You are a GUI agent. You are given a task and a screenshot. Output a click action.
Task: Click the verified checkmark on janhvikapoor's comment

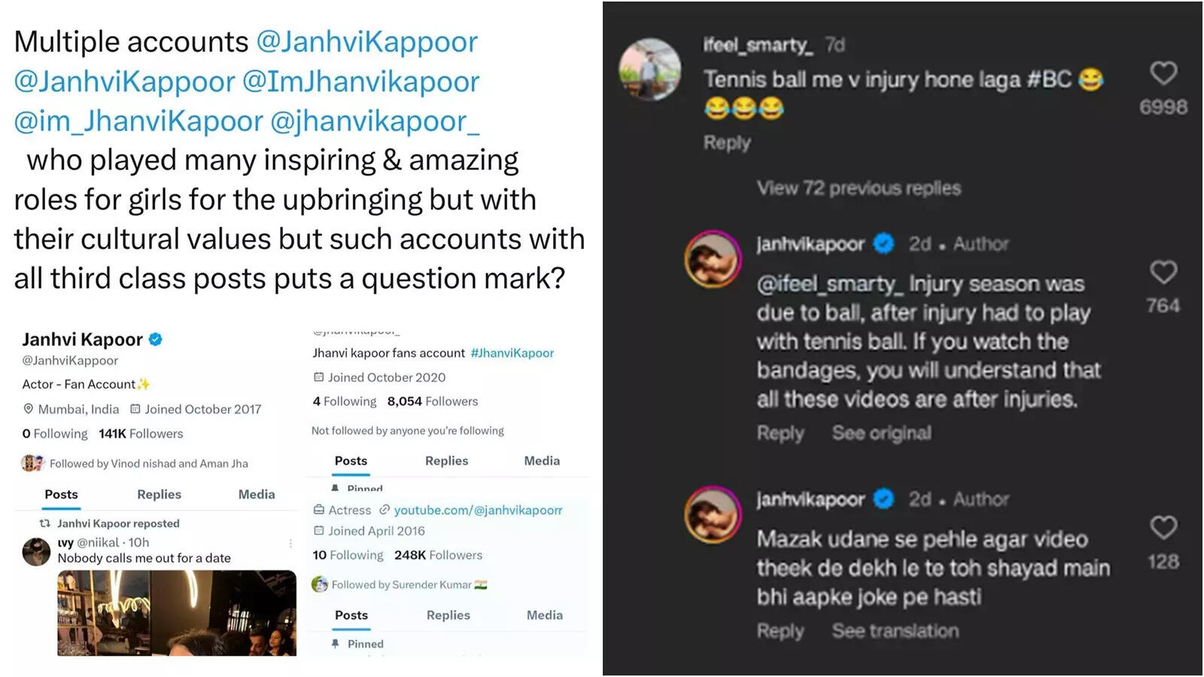[x=883, y=243]
